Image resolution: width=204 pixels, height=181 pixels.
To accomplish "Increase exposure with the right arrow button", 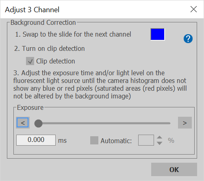I will [x=185, y=123].
